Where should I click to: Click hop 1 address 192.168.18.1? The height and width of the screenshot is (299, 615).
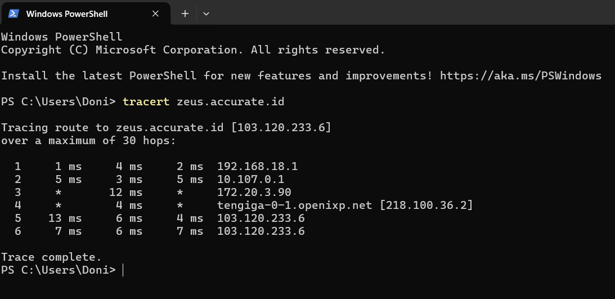coord(257,167)
